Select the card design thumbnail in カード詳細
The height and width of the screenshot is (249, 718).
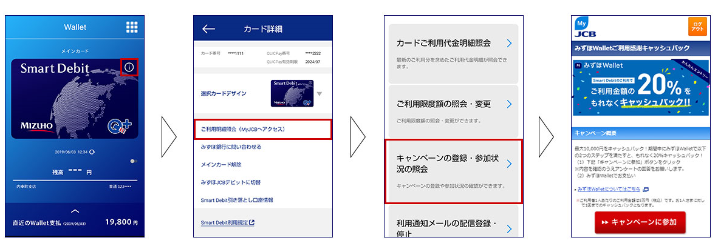pyautogui.click(x=292, y=93)
